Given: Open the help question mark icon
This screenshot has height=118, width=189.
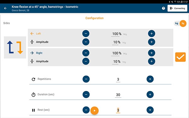Looking at the screenshot, I should point(163,8).
